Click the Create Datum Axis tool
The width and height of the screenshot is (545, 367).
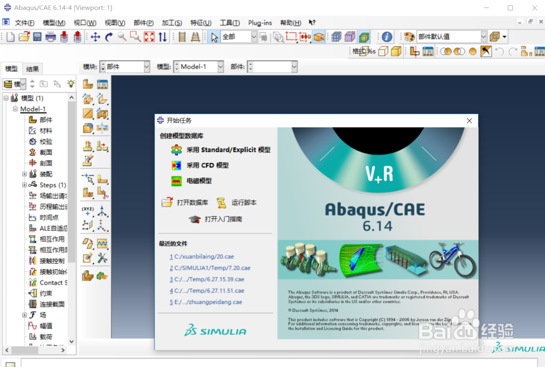(102, 211)
